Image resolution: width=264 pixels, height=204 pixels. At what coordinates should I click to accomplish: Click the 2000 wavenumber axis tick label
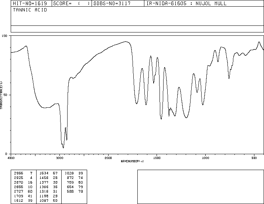click(108, 158)
